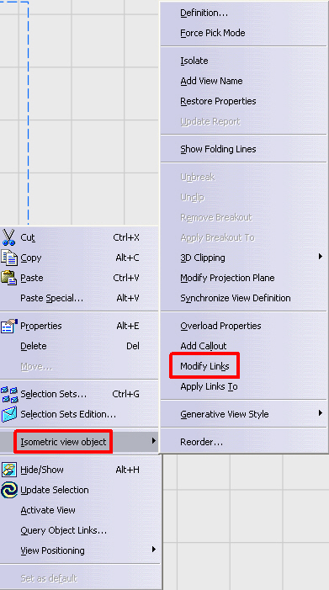Click the Copy documents icon
Viewport: 329px width, 590px height.
(9, 258)
